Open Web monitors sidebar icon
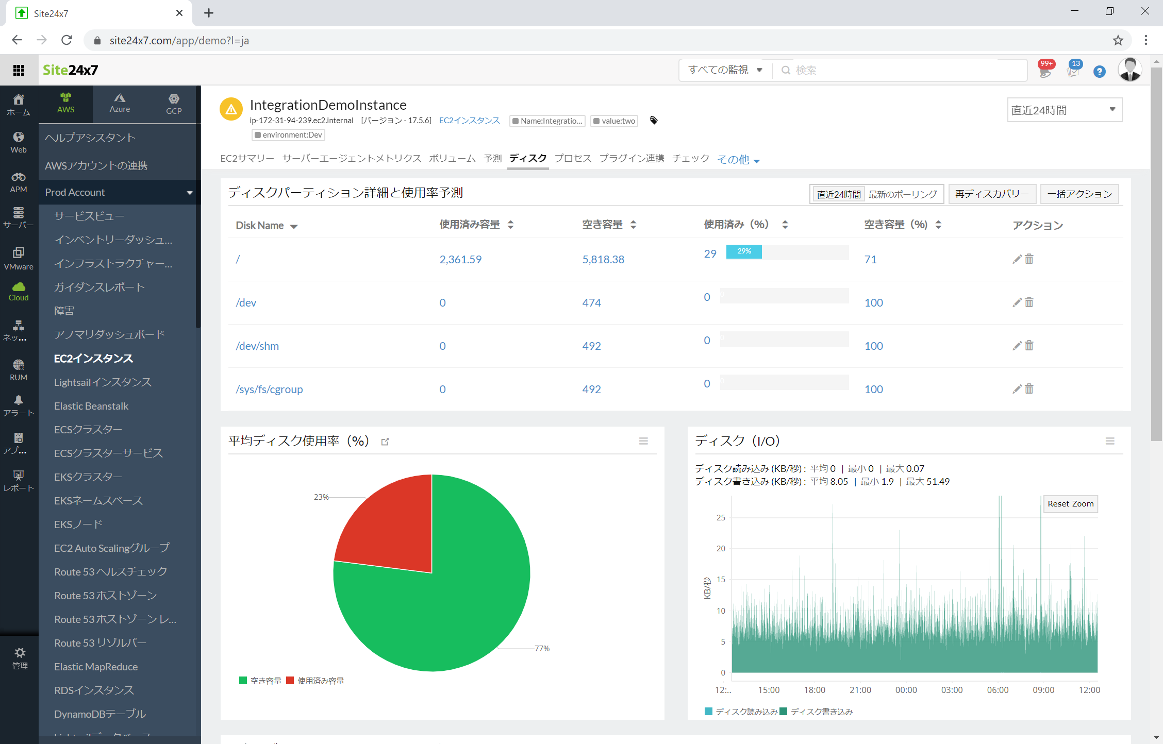1163x744 pixels. tap(19, 142)
